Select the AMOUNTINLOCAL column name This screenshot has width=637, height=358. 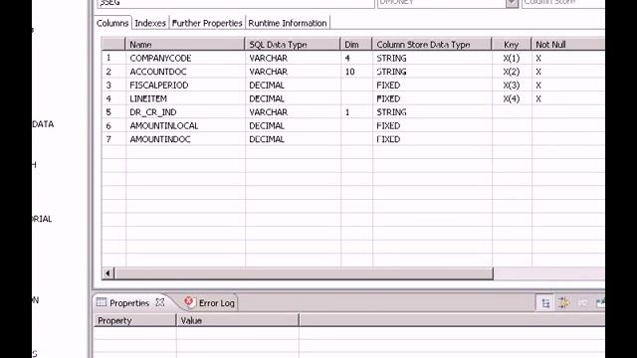(x=163, y=126)
